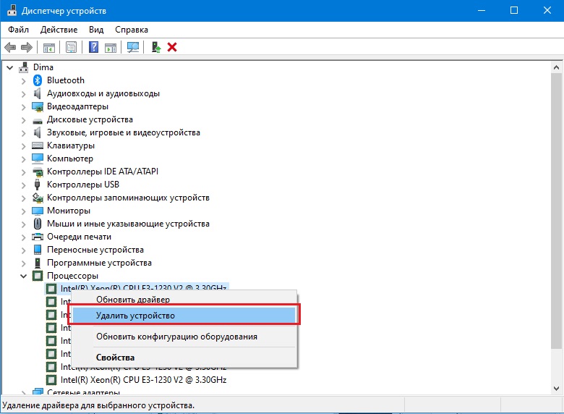Scan for hardware changes monitor icon
Screen dimensions: 564x414
point(133,47)
